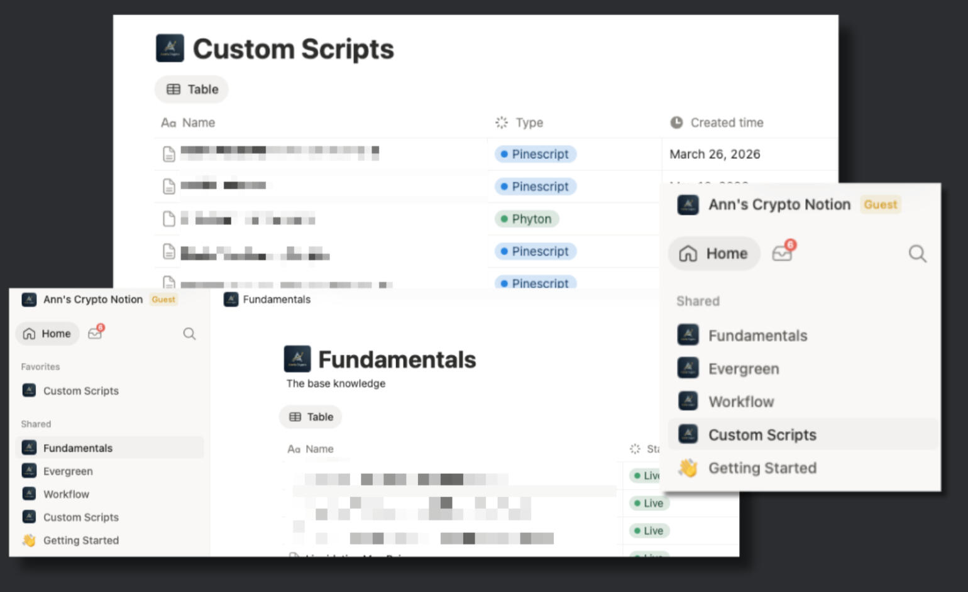Click the workspace logo beside large Ann's Crypto Notion
The height and width of the screenshot is (592, 968).
click(x=688, y=205)
